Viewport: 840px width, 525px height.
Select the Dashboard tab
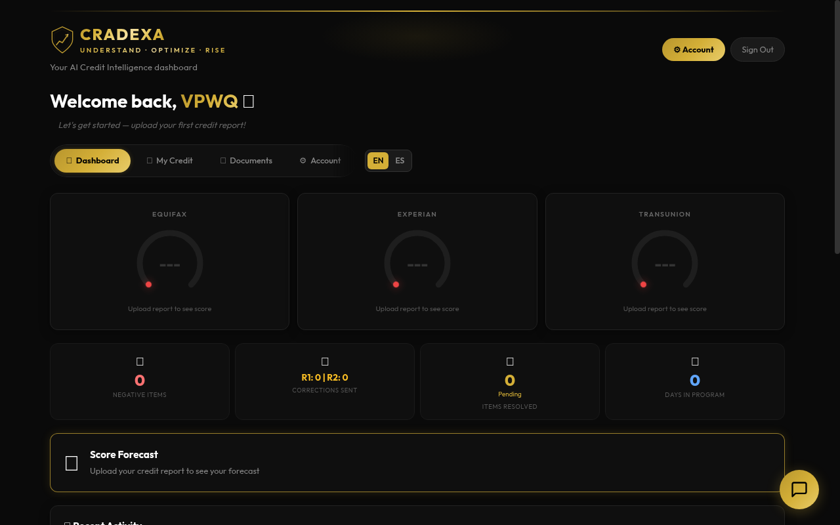[x=93, y=161]
